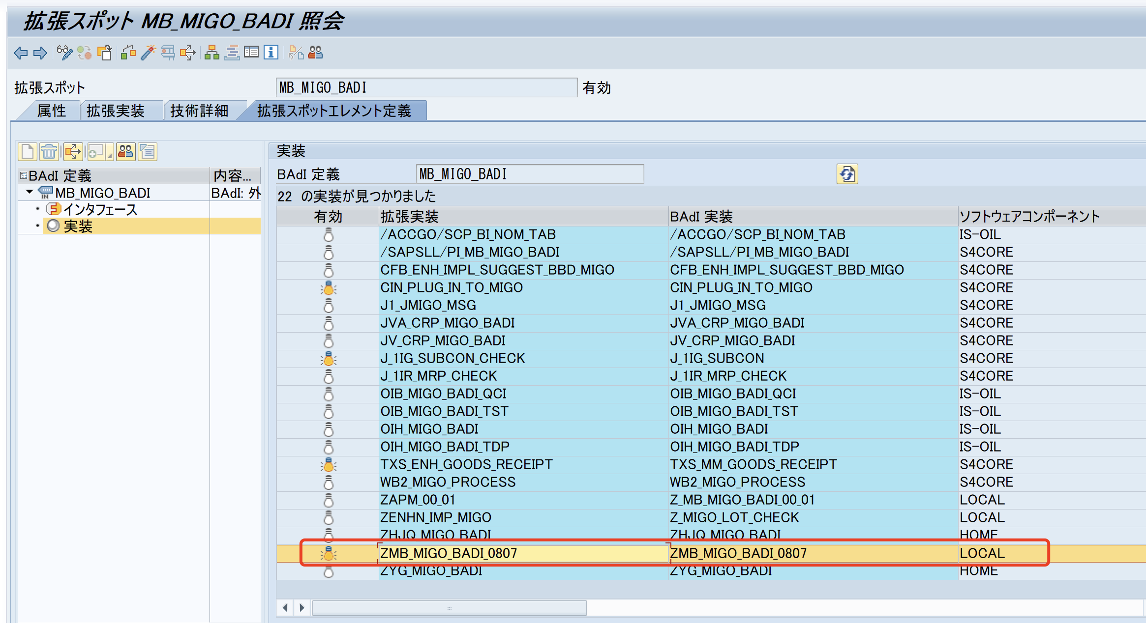The height and width of the screenshot is (623, 1146).
Task: Click the trash delete icon above BAdI tree
Action: [x=49, y=152]
